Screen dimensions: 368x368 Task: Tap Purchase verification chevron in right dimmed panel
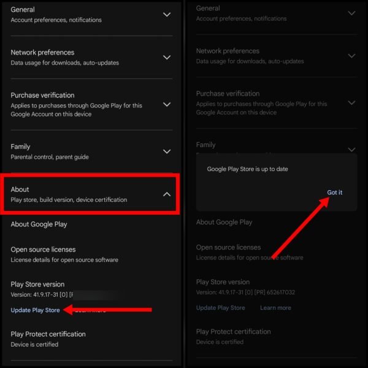pyautogui.click(x=351, y=103)
